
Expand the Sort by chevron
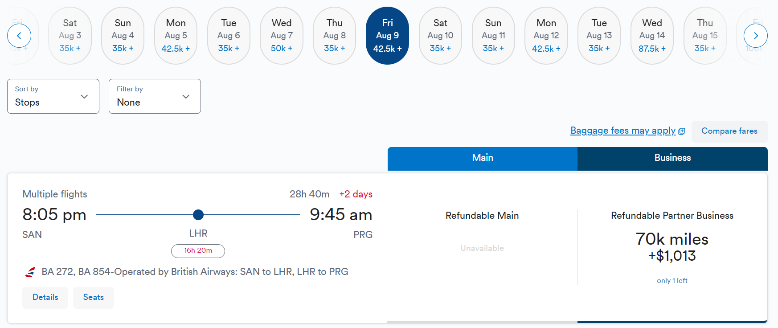(84, 96)
